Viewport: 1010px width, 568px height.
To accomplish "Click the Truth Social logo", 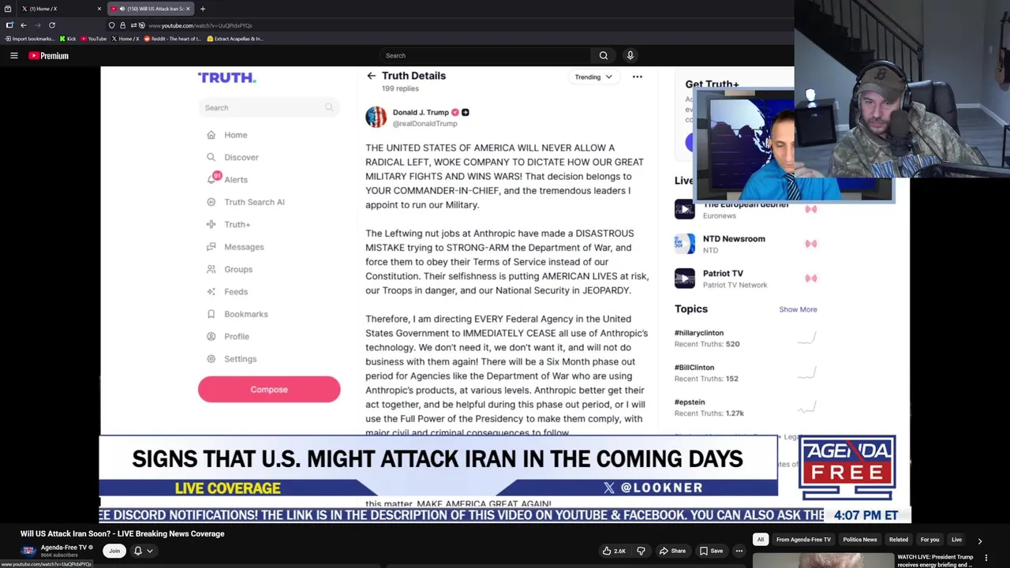I will 226,77.
